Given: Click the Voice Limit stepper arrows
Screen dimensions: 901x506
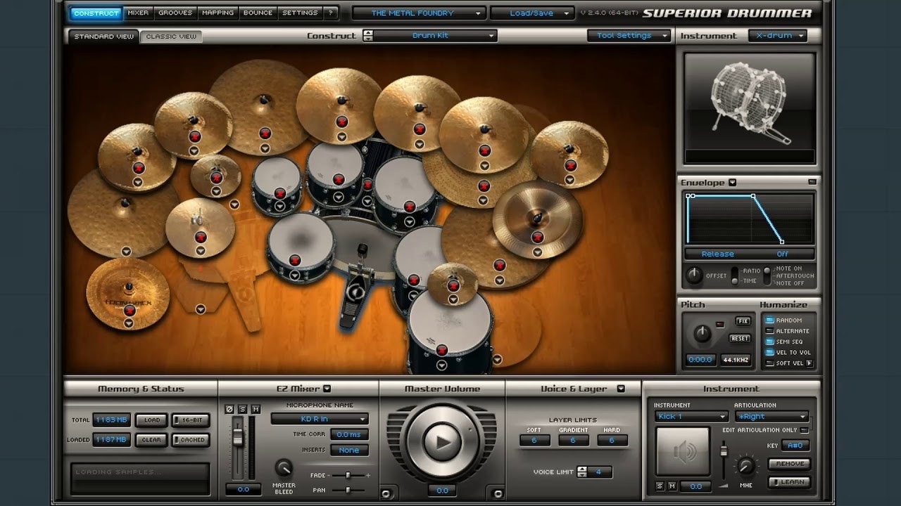Looking at the screenshot, I should tap(581, 472).
